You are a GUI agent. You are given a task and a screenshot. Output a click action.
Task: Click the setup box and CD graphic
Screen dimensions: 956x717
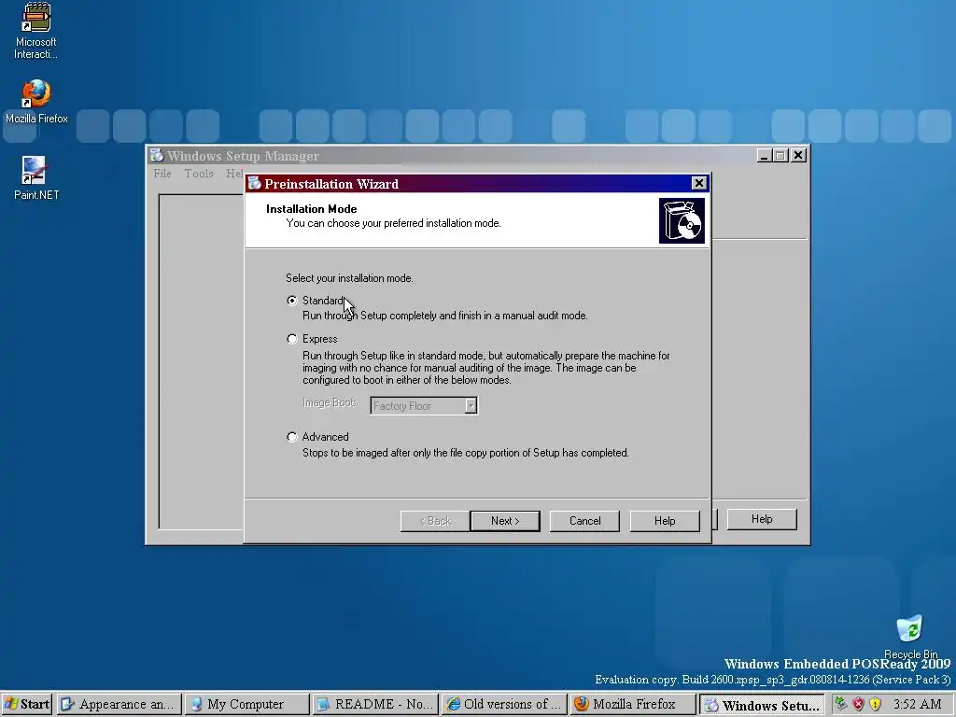(682, 220)
